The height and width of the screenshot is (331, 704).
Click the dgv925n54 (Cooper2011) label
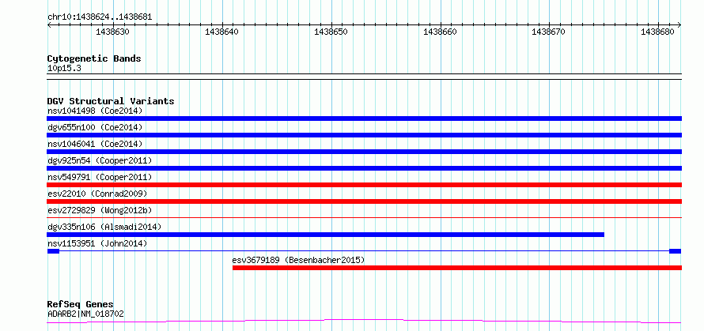tap(100, 160)
